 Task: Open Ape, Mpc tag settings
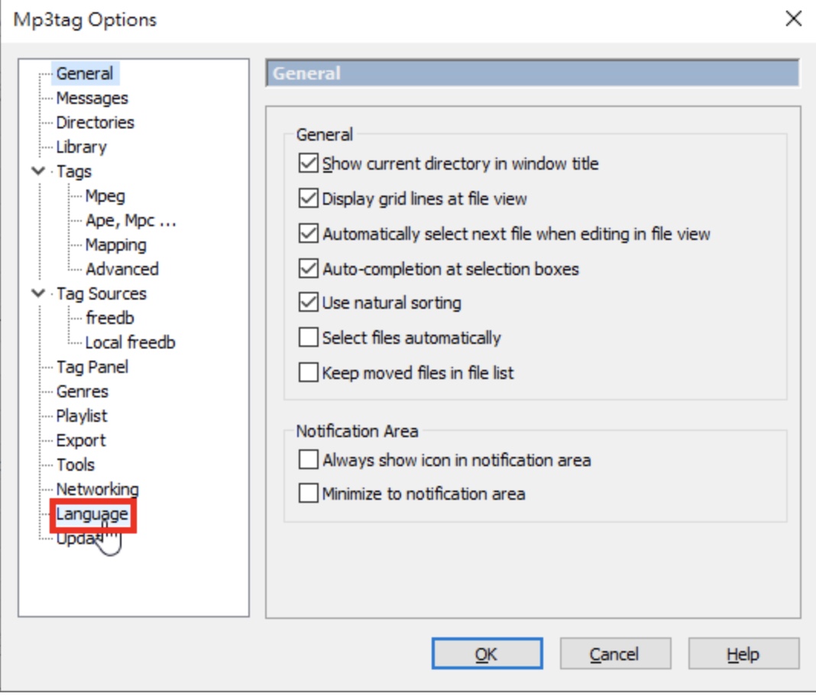point(131,220)
